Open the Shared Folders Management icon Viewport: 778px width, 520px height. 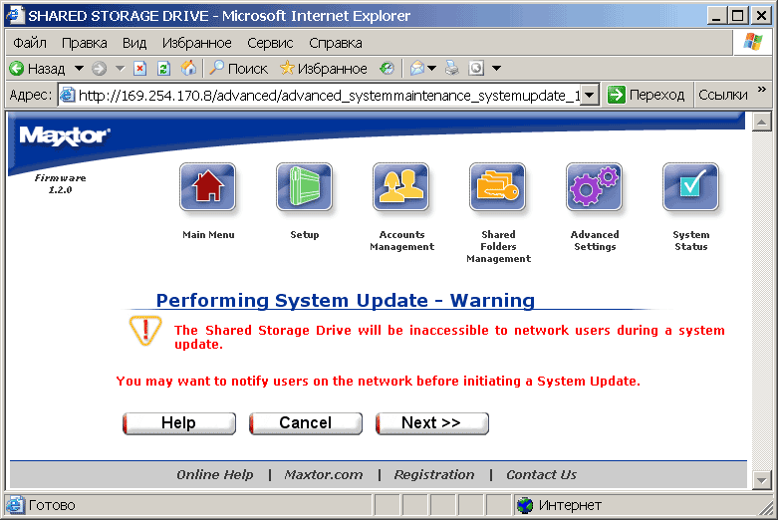498,187
